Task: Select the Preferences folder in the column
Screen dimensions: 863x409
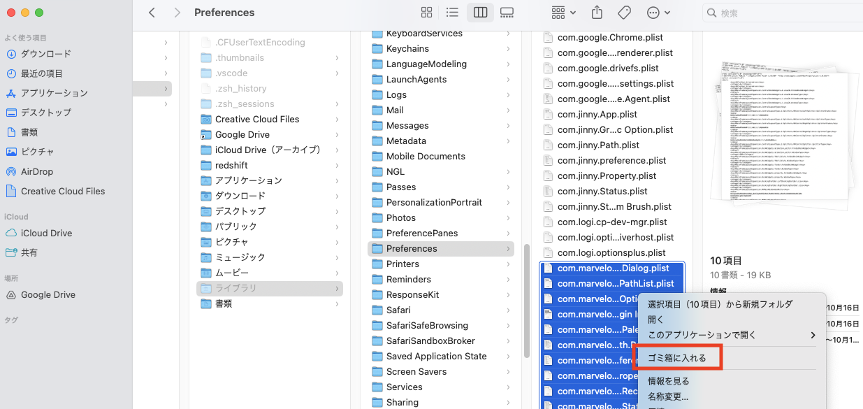Action: [x=441, y=248]
